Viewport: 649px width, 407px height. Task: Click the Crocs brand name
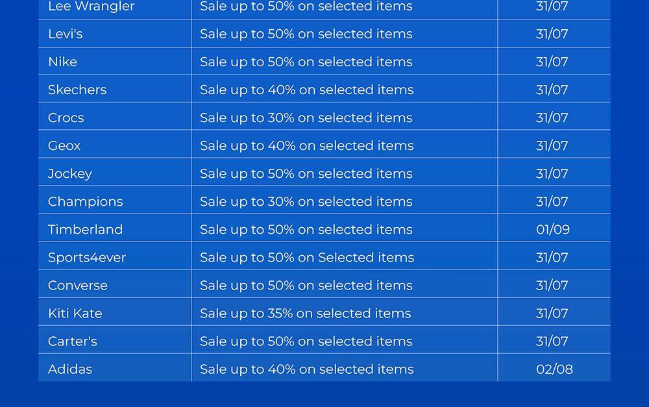pos(66,117)
